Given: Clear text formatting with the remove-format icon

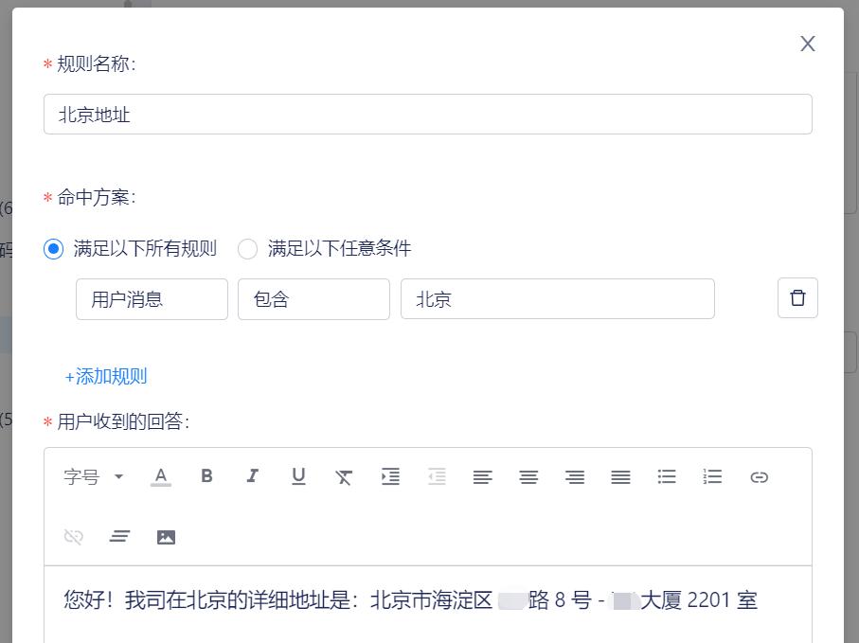Looking at the screenshot, I should point(343,476).
